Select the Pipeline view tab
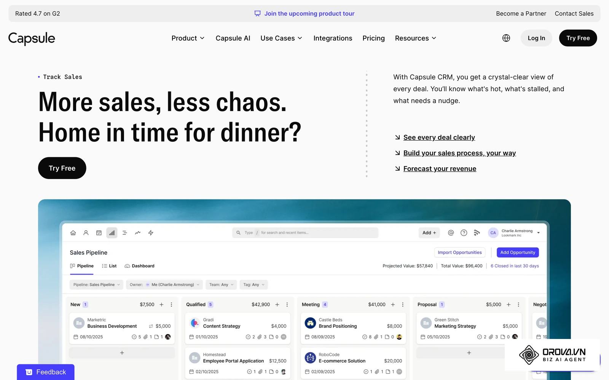 click(x=82, y=266)
